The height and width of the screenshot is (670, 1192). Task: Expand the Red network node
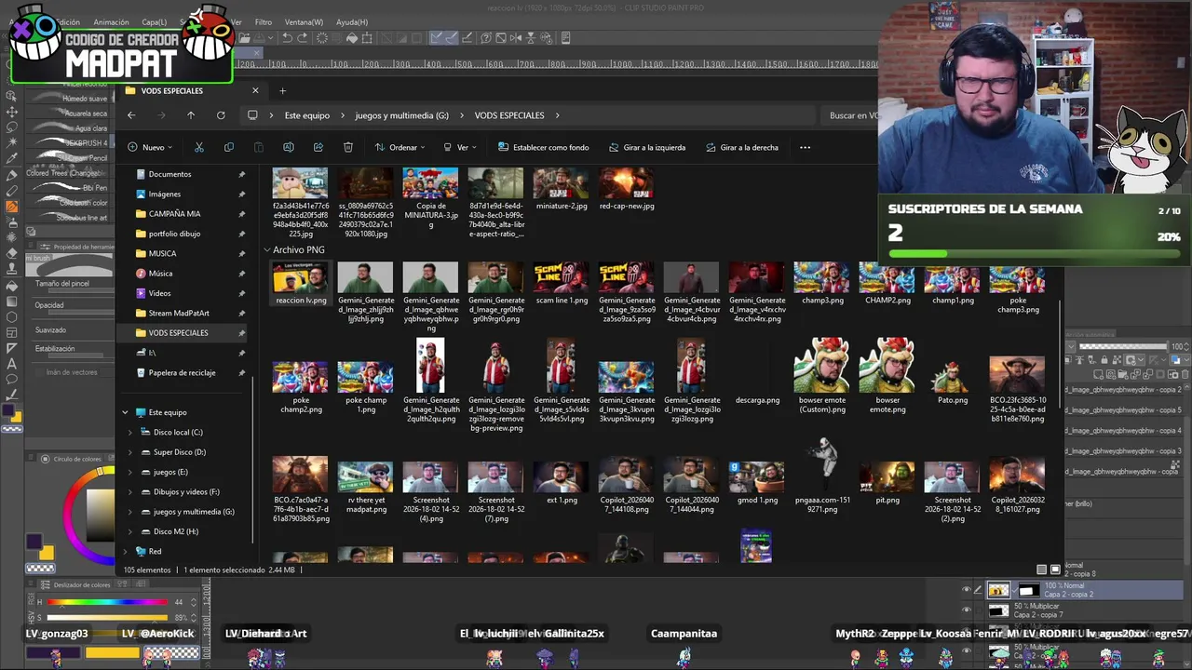125,551
